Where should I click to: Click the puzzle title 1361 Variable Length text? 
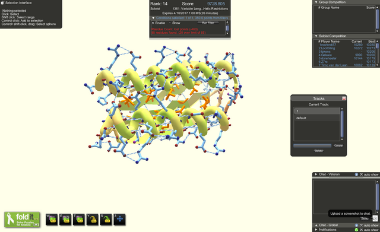point(200,9)
